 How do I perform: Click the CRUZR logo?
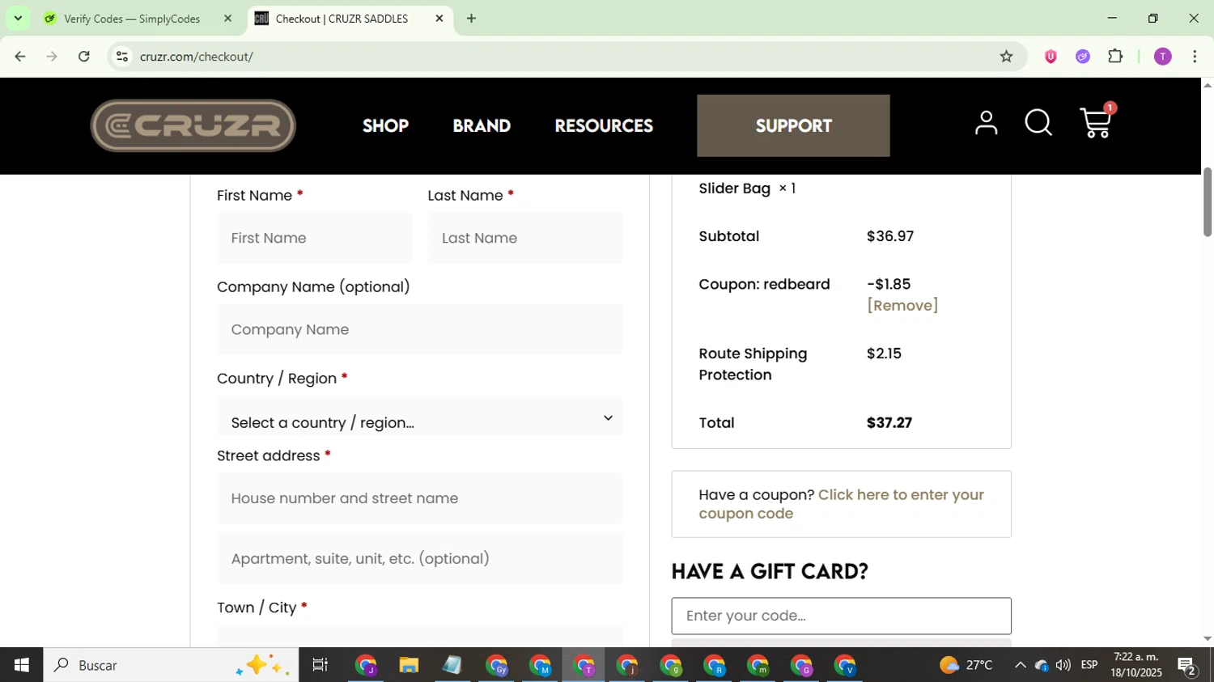pos(193,125)
